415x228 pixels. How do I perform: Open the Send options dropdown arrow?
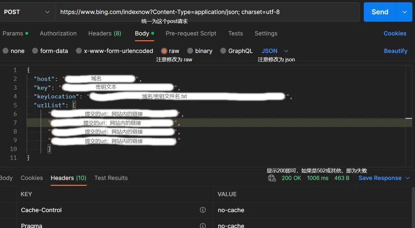(x=405, y=12)
